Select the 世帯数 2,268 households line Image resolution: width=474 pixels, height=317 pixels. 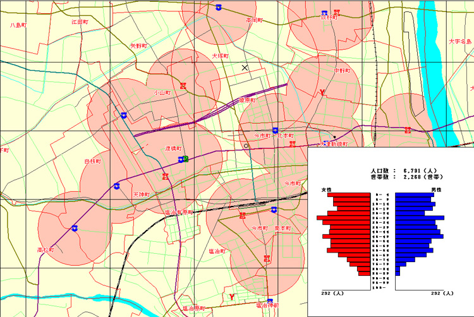(x=406, y=177)
